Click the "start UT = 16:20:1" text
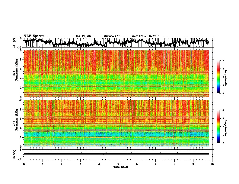This screenshot has width=239, height=184. point(146,36)
